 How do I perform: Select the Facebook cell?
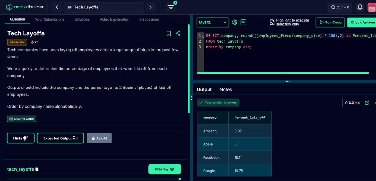click(213, 158)
